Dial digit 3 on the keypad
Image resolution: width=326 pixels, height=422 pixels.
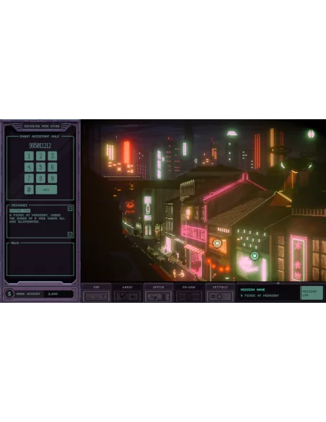(53, 156)
